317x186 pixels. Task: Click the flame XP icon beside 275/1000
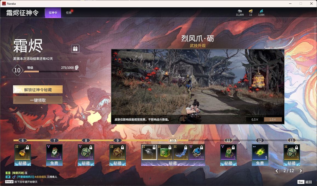77,68
